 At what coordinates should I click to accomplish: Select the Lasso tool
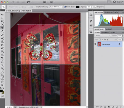click(2, 21)
